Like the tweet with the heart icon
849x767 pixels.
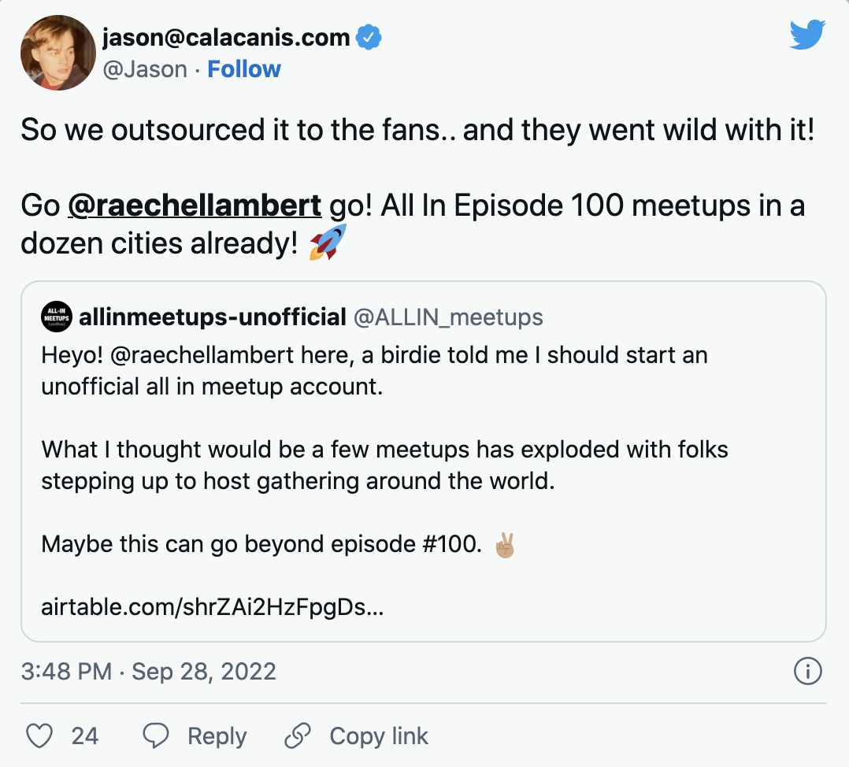click(39, 736)
